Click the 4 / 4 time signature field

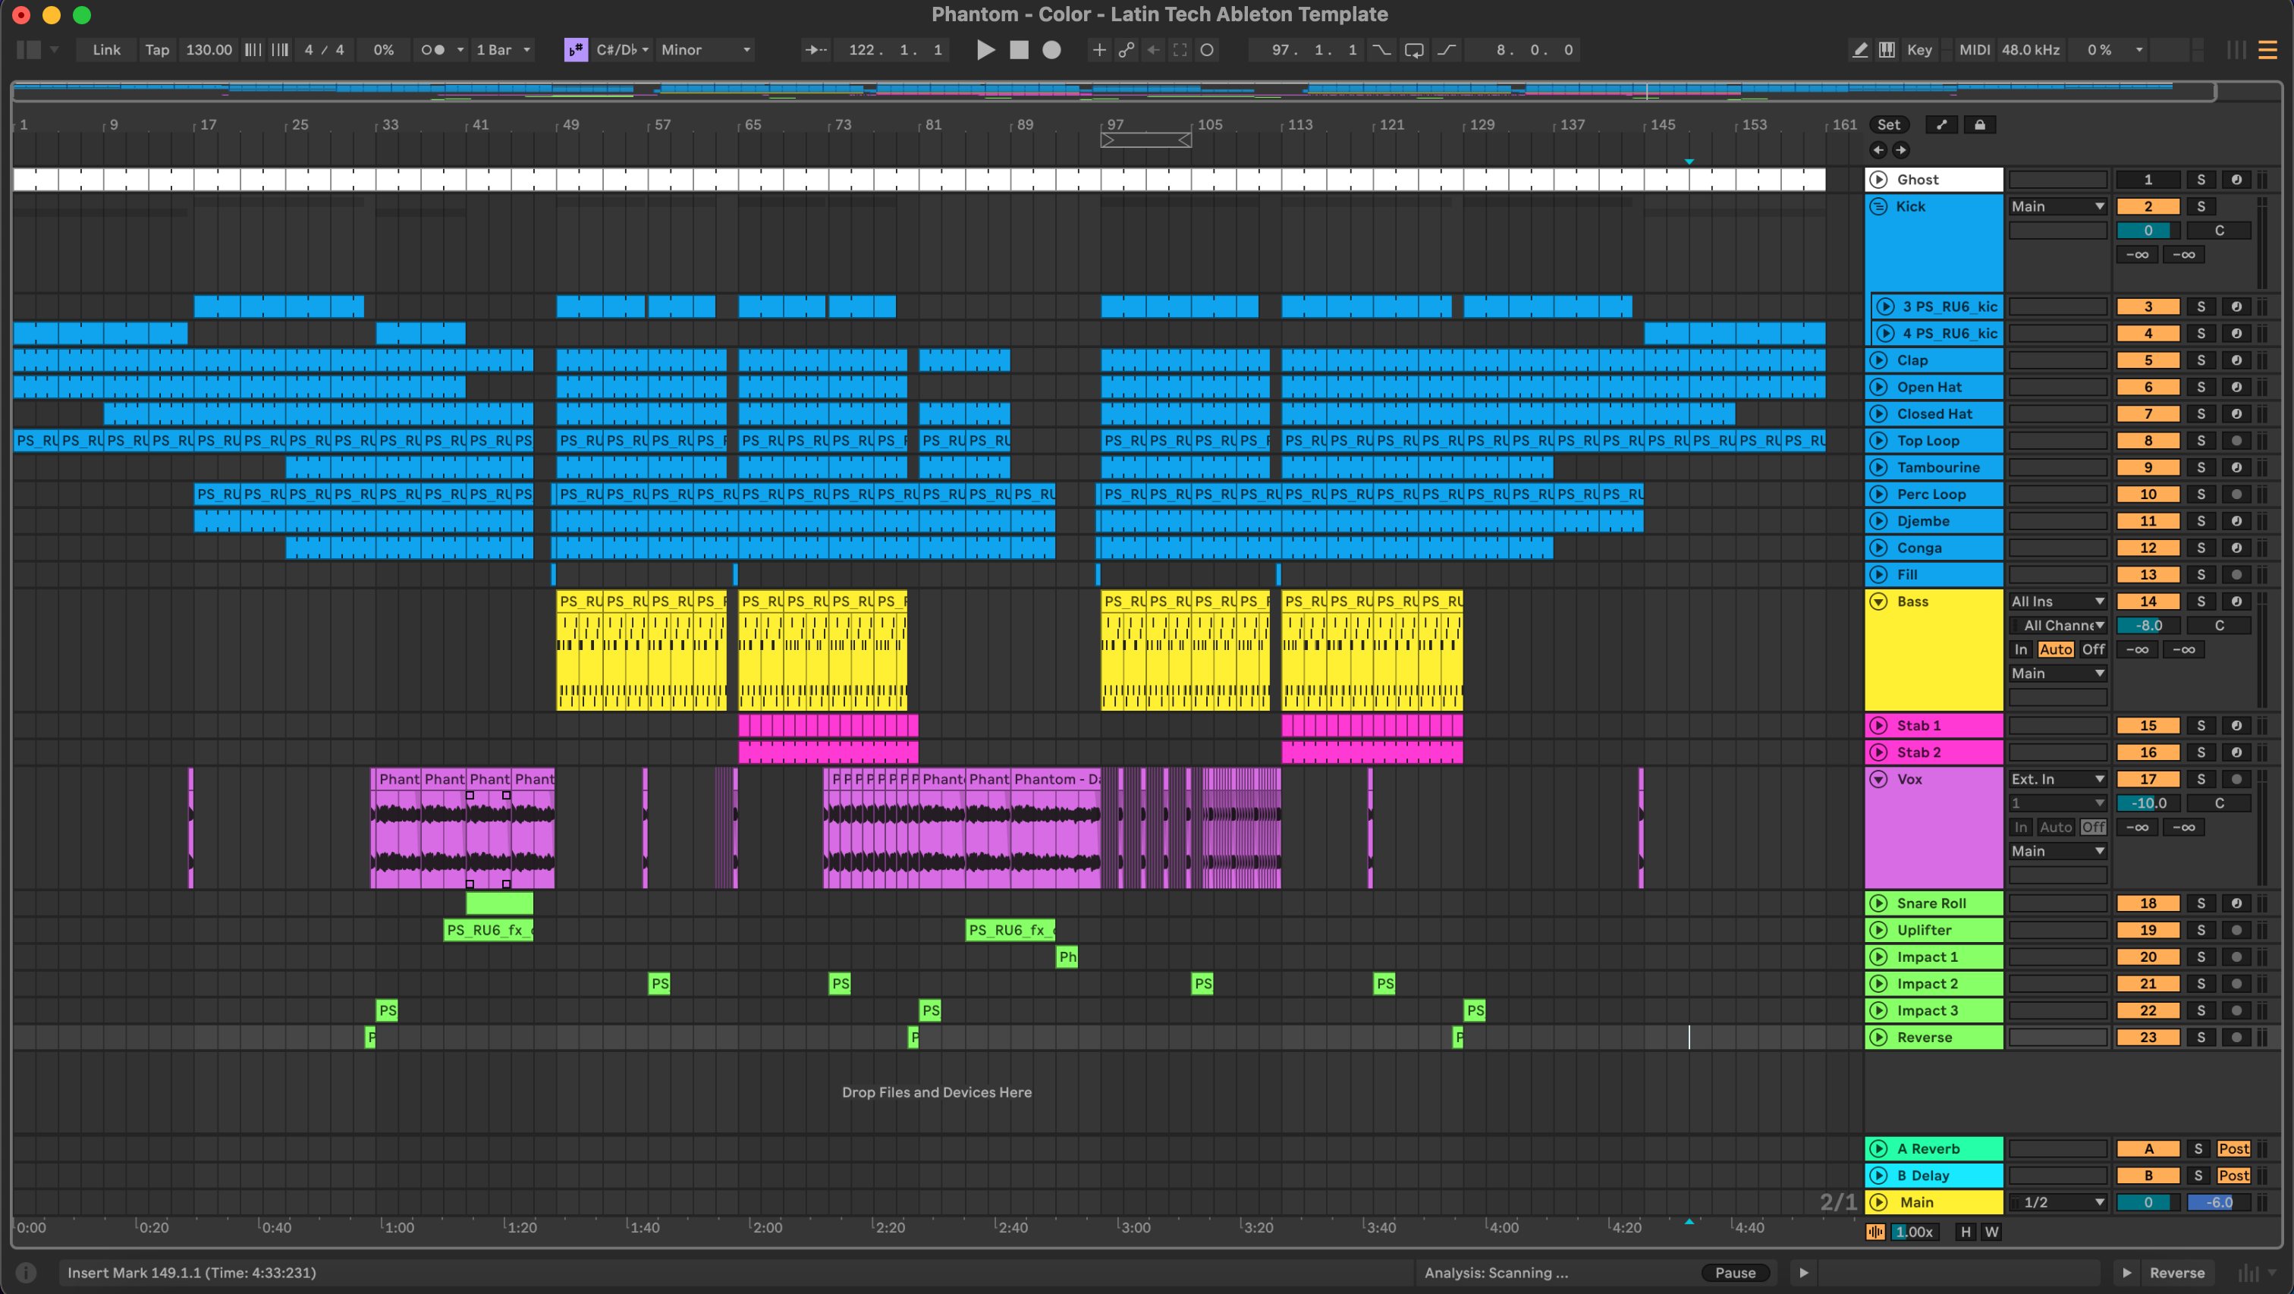(323, 50)
